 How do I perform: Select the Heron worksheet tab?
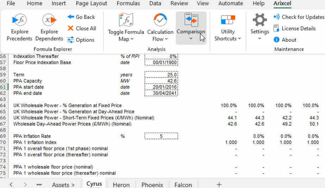(x=121, y=184)
